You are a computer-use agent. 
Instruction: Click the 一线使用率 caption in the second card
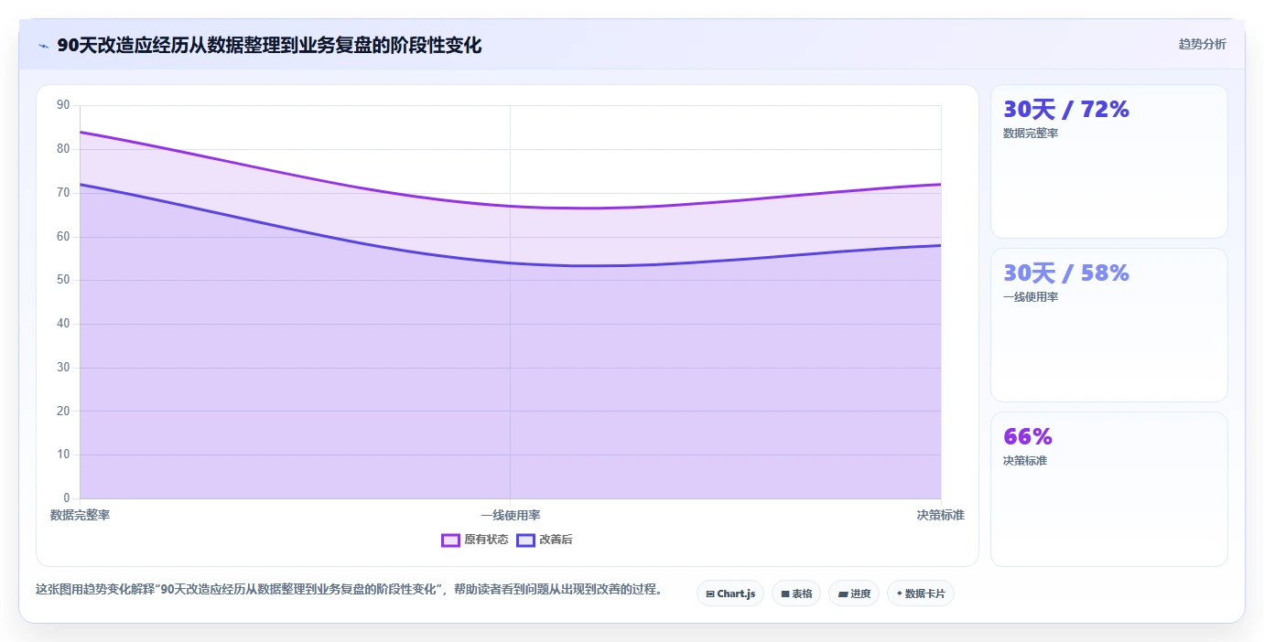pos(1031,297)
